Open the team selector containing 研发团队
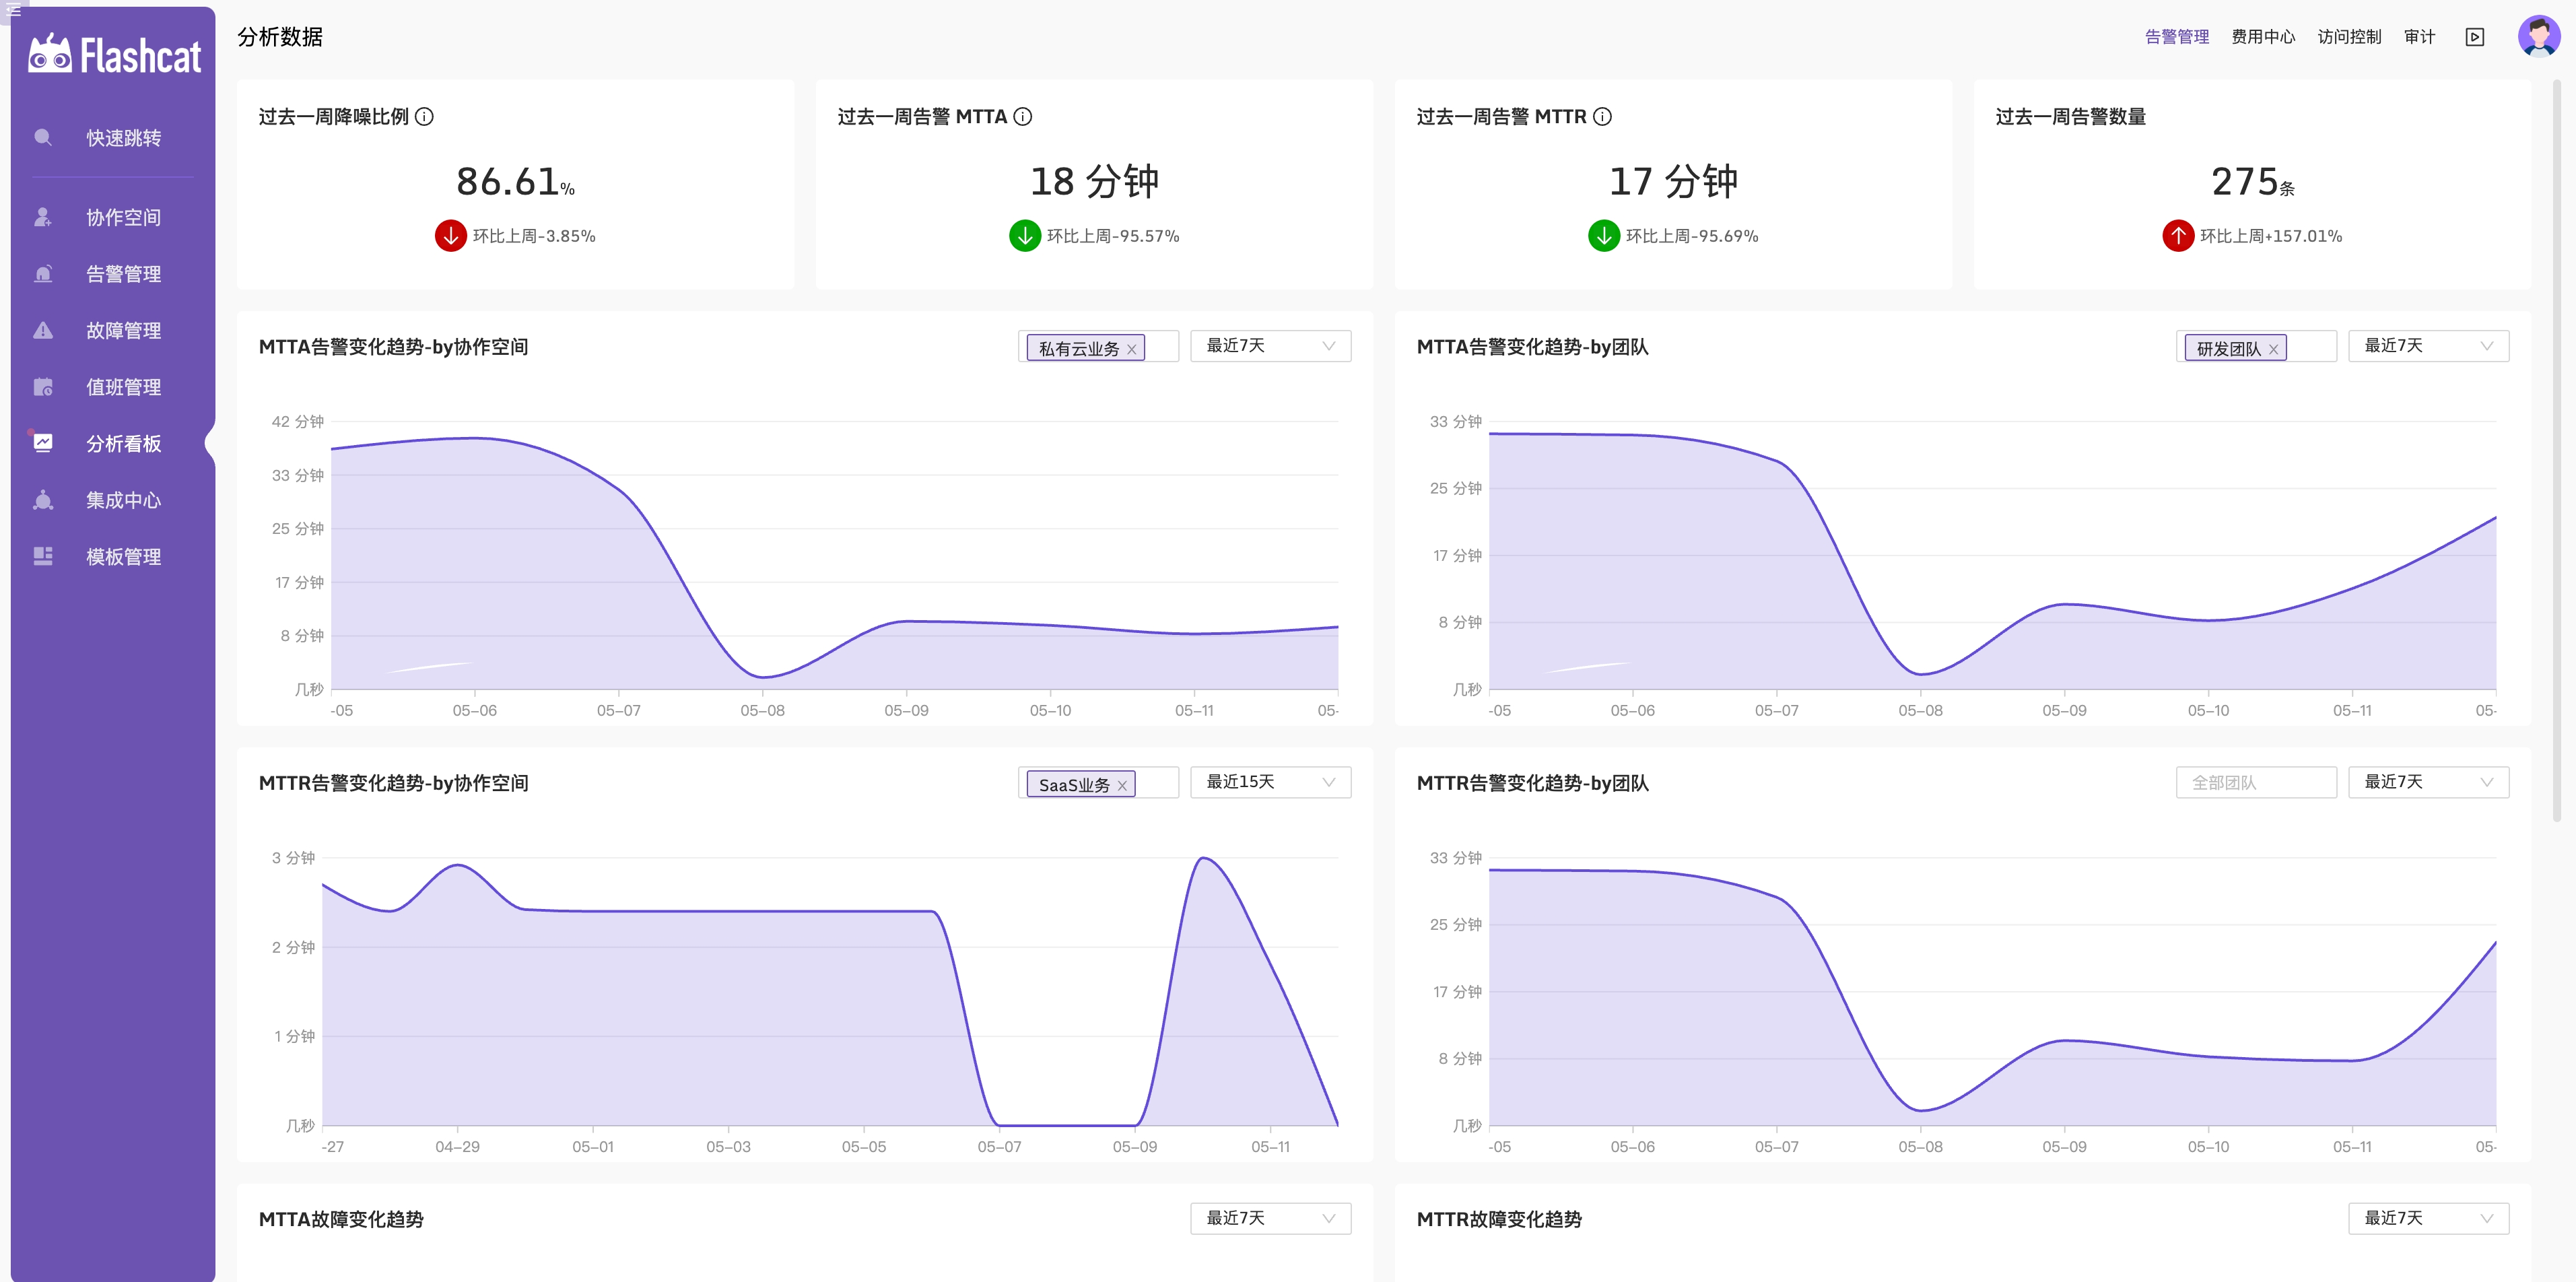The image size is (2576, 1282). tap(2256, 346)
